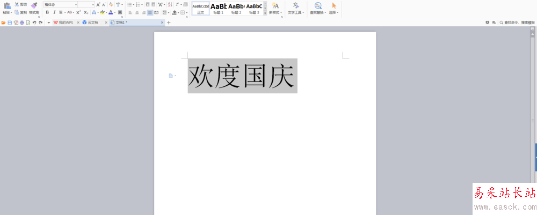Click the Cut (剪切) scissors icon
The image size is (537, 215).
coord(17,4)
